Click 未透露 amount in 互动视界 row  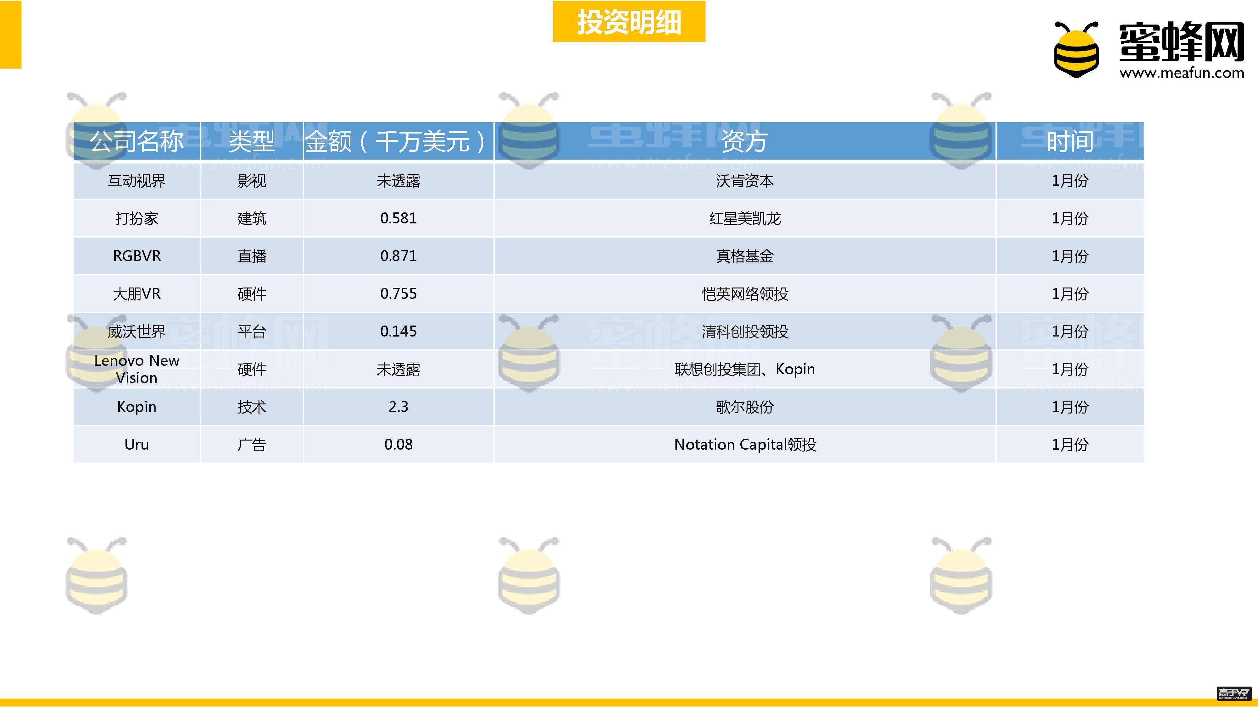click(398, 181)
